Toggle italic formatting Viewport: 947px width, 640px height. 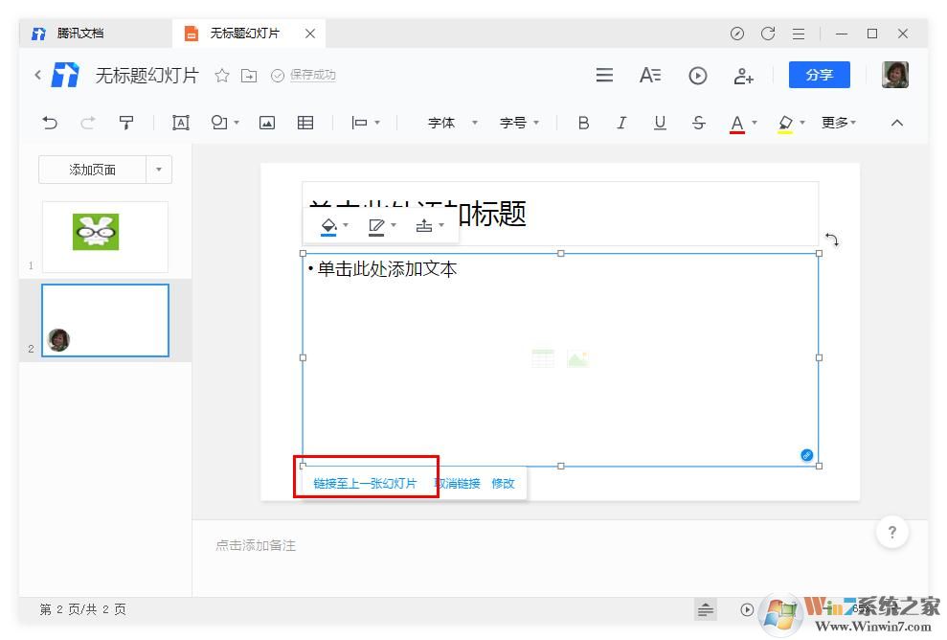621,123
